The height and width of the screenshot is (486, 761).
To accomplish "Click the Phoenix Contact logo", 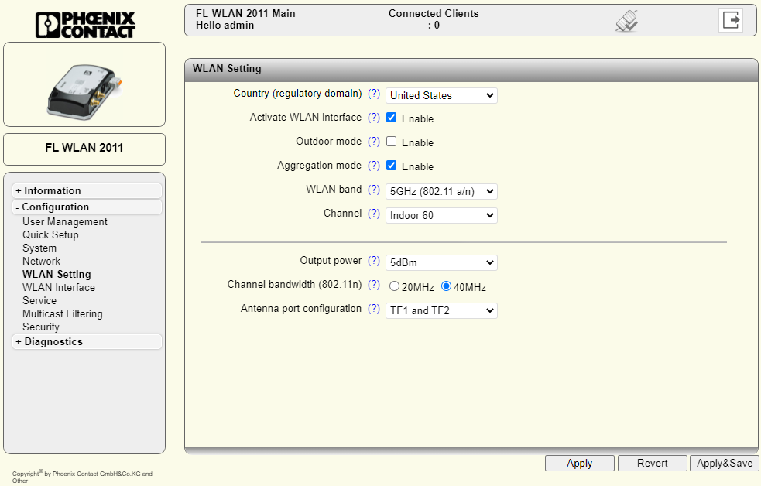I will (x=85, y=24).
